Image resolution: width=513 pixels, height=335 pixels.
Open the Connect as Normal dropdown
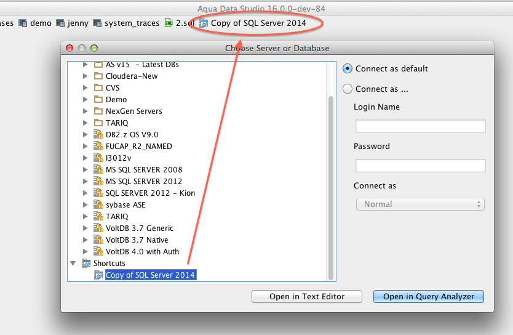pyautogui.click(x=420, y=204)
